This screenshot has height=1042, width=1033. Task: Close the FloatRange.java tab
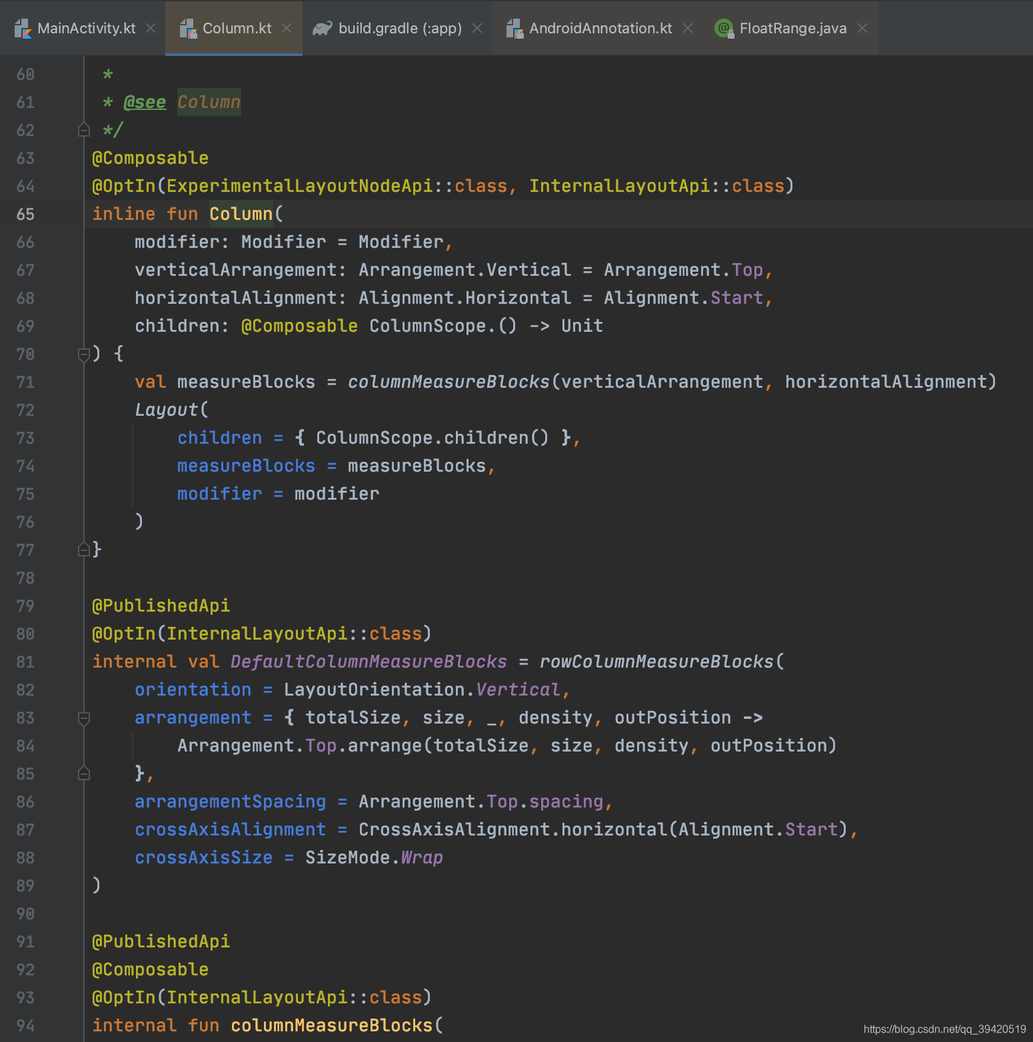pos(862,28)
